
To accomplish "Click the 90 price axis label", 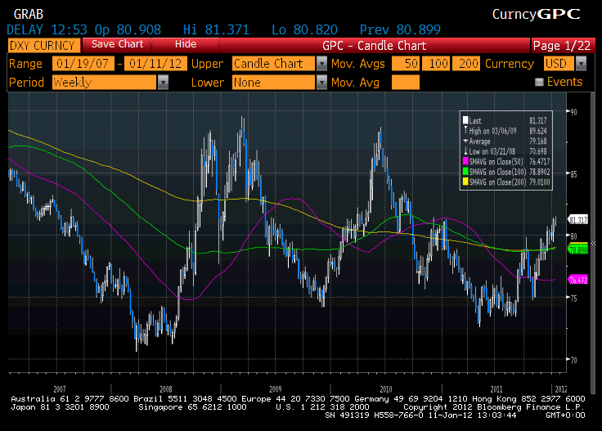I will pos(573,112).
